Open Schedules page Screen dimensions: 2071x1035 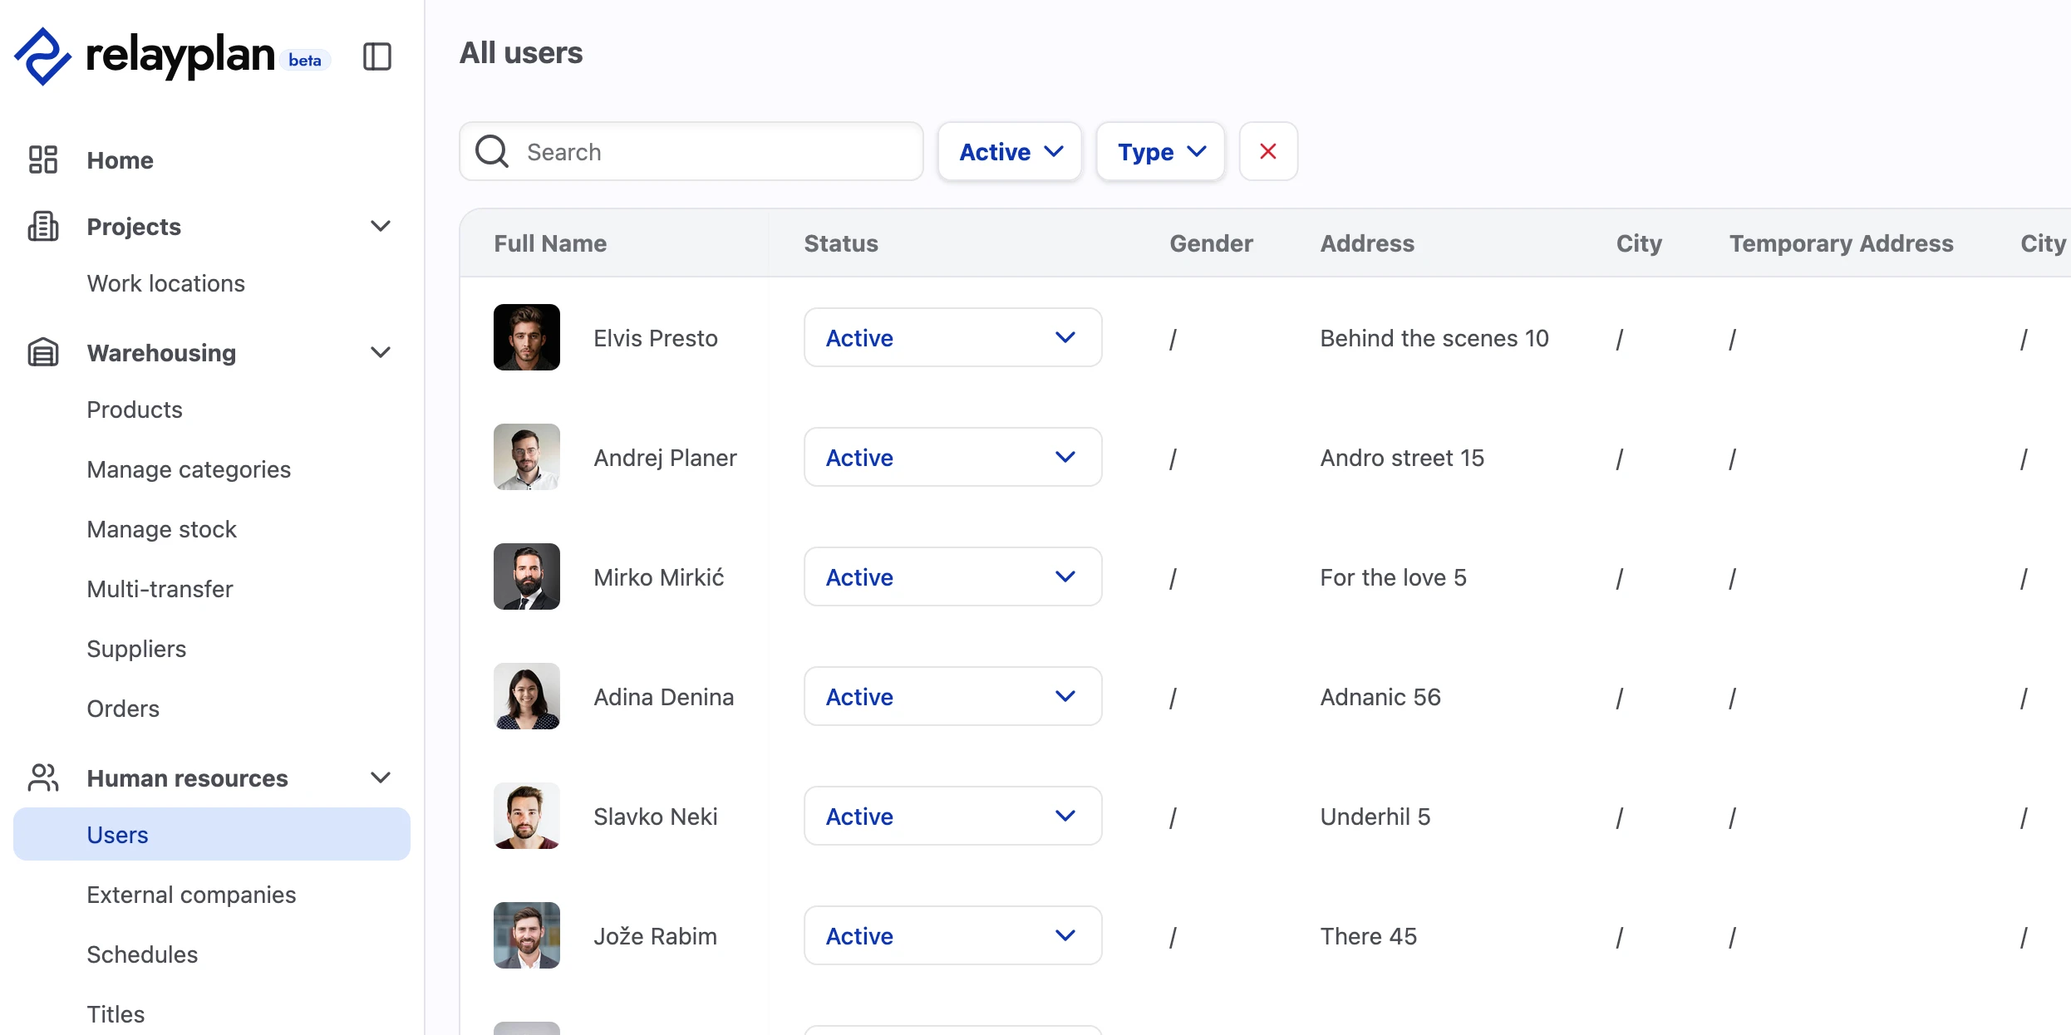(x=142, y=954)
